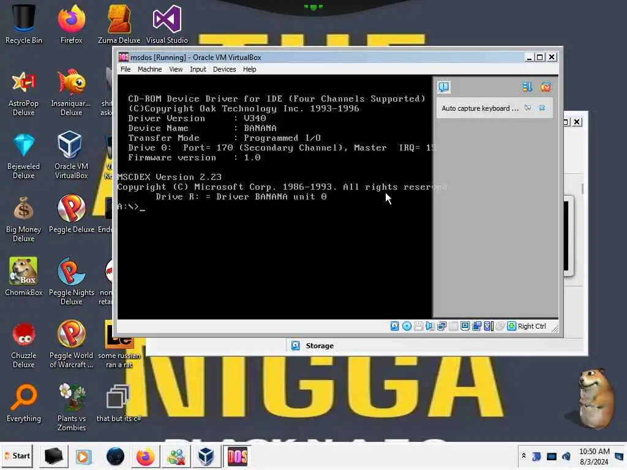This screenshot has height=470, width=627.
Task: Open the View menu
Action: 176,69
